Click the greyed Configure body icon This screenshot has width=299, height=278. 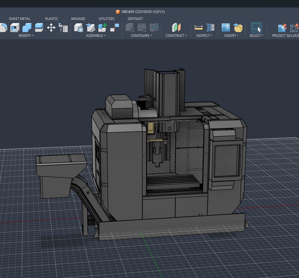coord(130,28)
